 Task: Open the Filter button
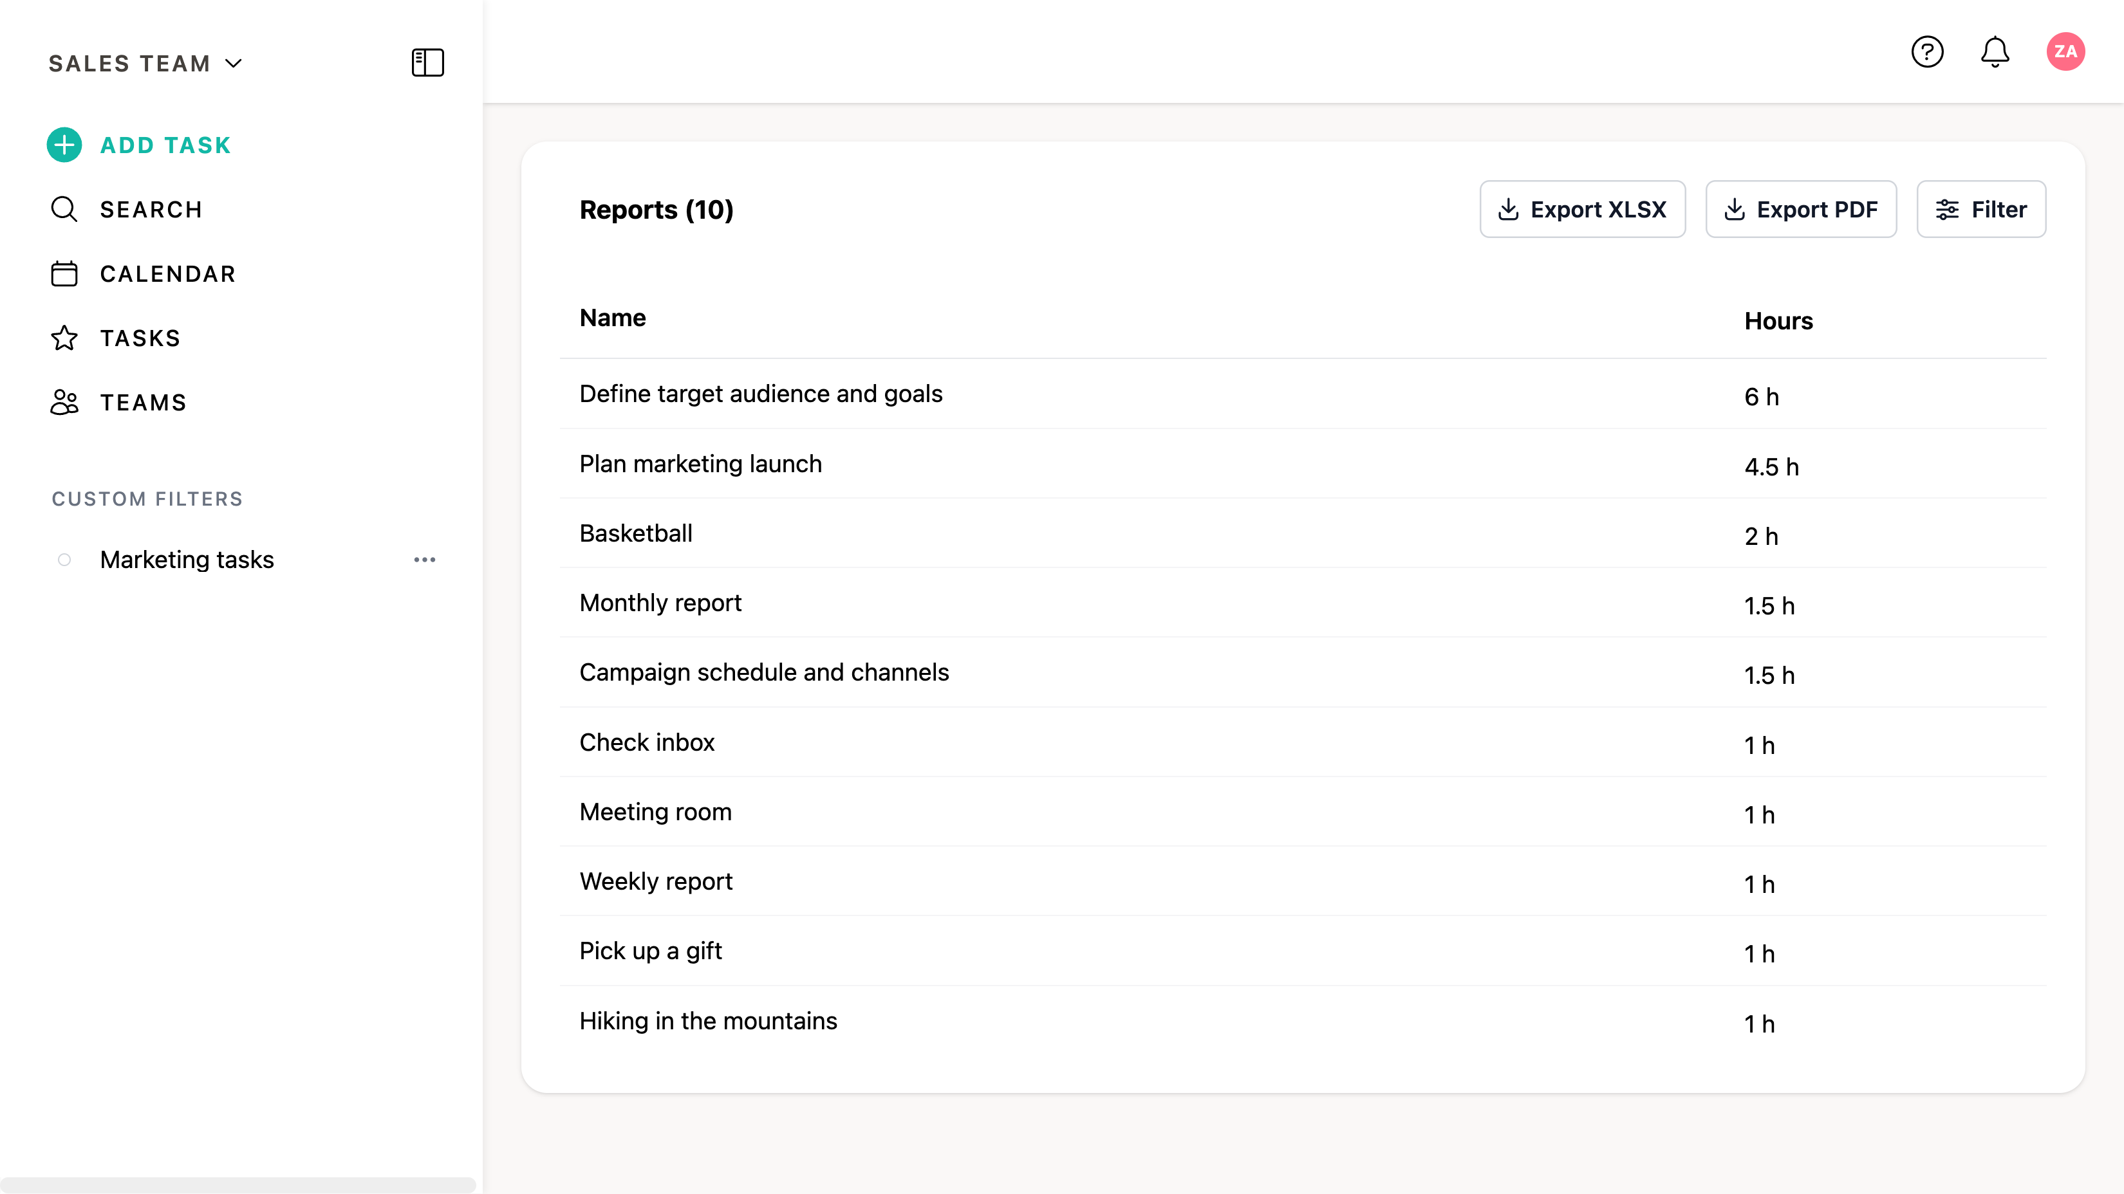coord(1980,209)
